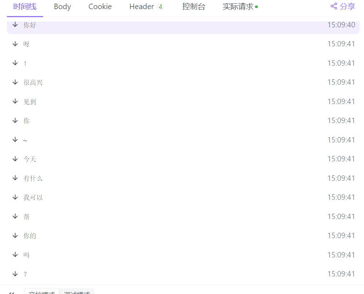Click the down arrow icon beside 帮
The image size is (364, 294).
click(15, 216)
